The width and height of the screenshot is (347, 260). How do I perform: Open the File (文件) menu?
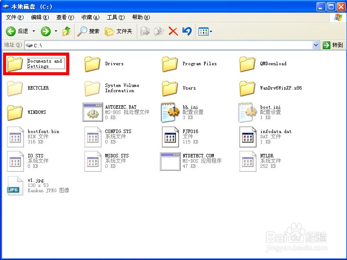14,17
